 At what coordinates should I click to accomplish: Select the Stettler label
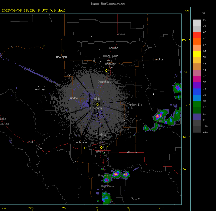tap(159, 59)
